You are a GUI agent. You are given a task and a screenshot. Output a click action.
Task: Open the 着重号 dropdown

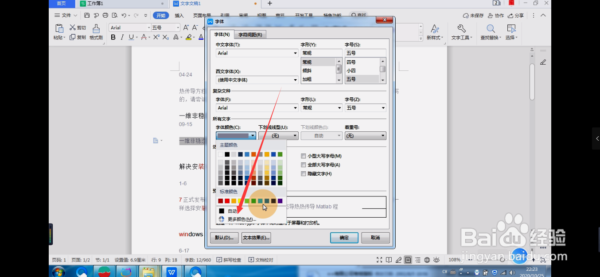pyautogui.click(x=382, y=135)
